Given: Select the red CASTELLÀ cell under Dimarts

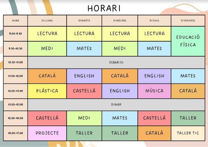Looking at the screenshot, I should tap(84, 91).
